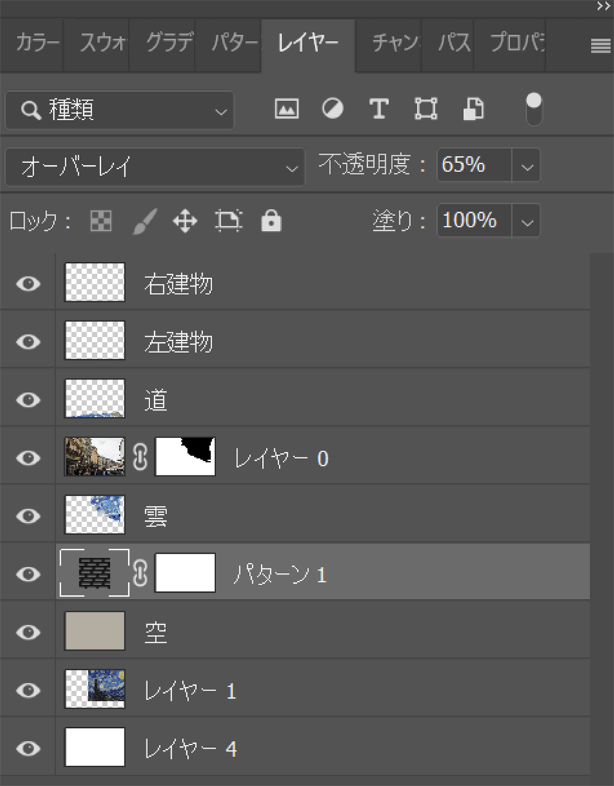Toggle visibility of パターン 1 layer

[28, 574]
